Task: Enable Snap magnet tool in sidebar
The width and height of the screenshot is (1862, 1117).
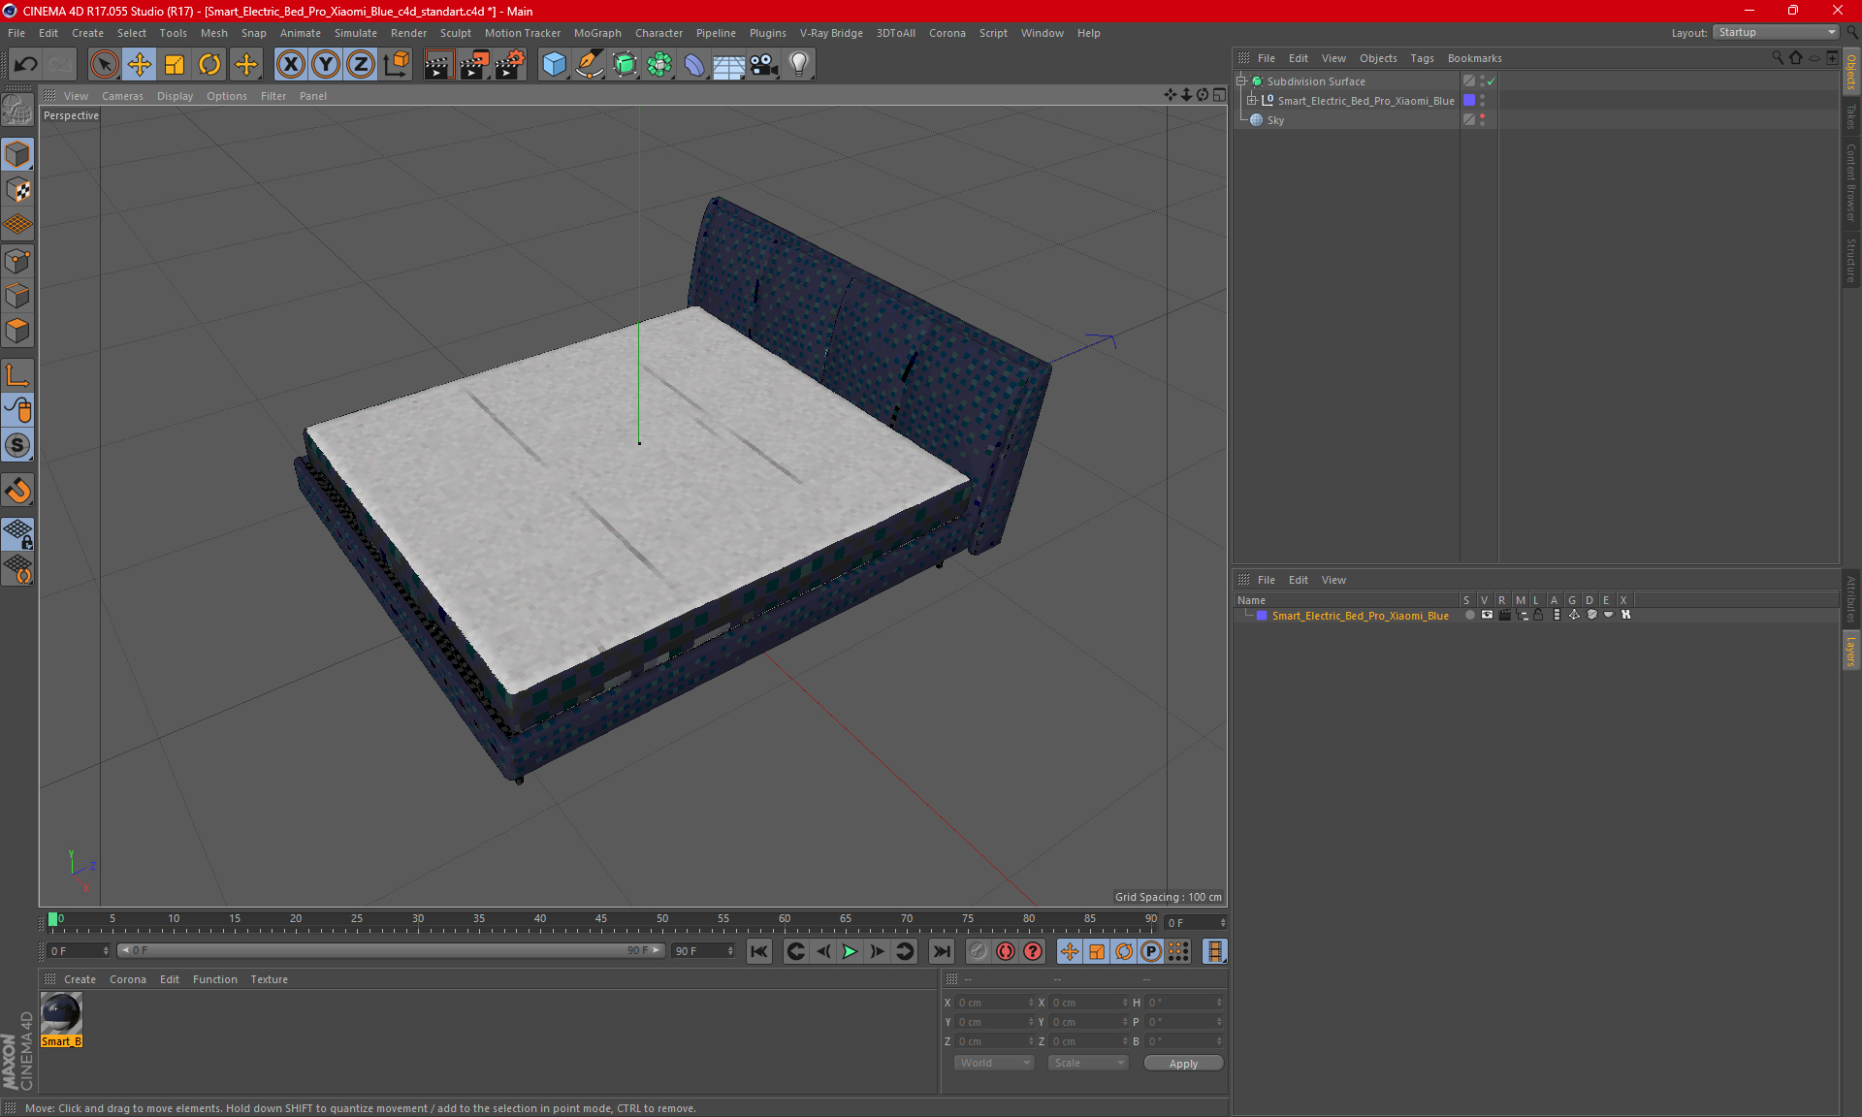Action: coord(17,491)
